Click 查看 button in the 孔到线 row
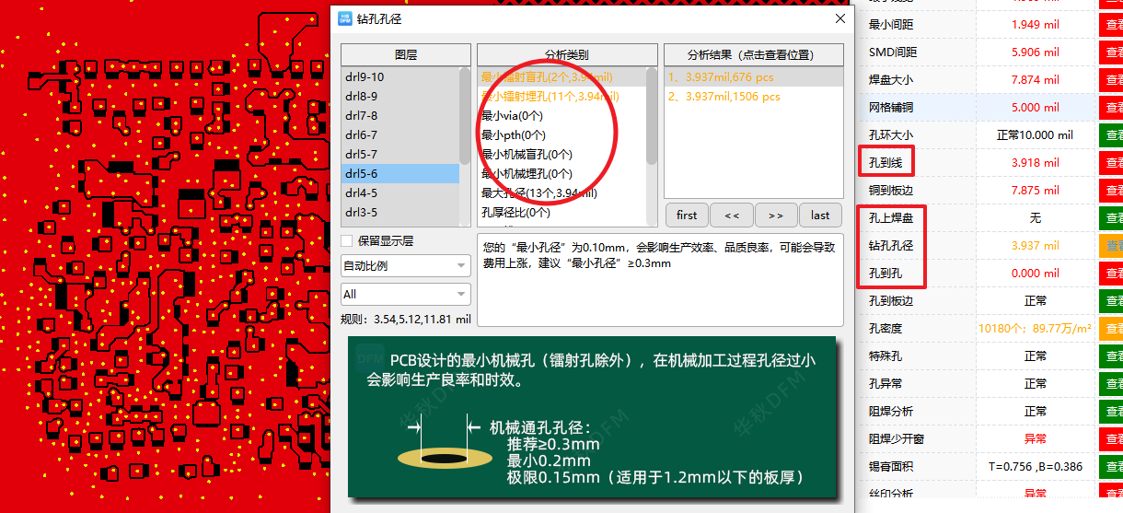Image resolution: width=1123 pixels, height=513 pixels. click(x=1110, y=163)
